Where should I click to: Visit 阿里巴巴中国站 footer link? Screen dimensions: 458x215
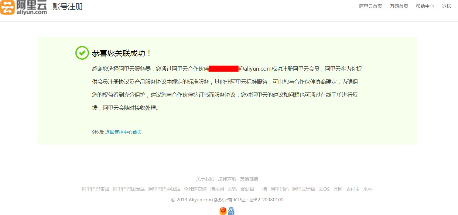(164, 189)
